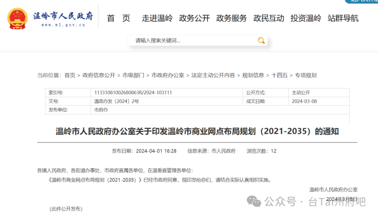
Task: Click the 发布单位 label cell
Action: pos(68,110)
